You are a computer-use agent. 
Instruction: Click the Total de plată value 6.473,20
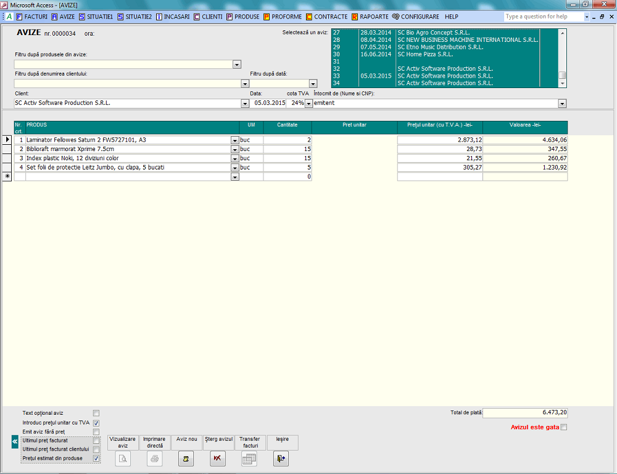(x=525, y=413)
